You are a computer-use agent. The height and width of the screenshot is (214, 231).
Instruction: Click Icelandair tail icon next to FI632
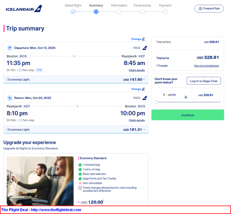144,48
